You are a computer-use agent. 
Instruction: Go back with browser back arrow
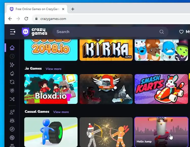10,19
